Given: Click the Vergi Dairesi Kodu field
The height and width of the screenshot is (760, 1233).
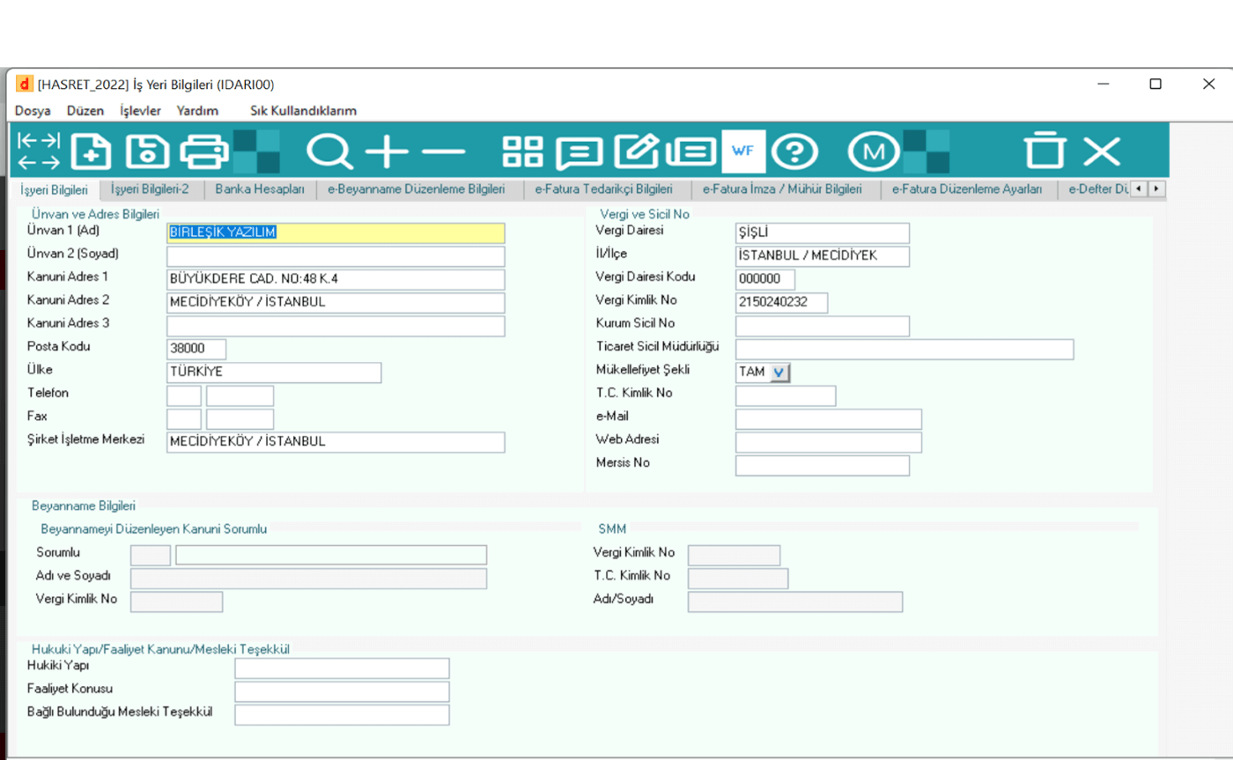Looking at the screenshot, I should tap(765, 280).
